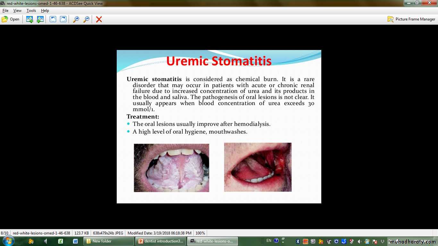This screenshot has width=438, height=246.
Task: Click the EN language indicator in tray
Action: click(x=269, y=241)
